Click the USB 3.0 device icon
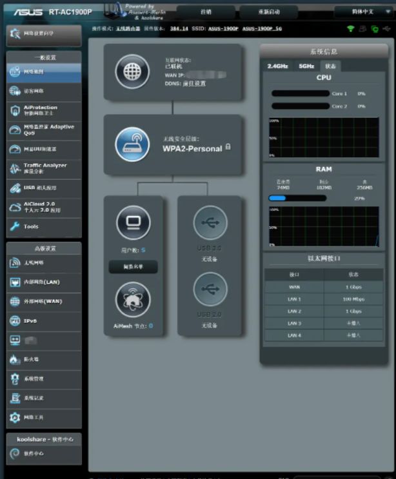The height and width of the screenshot is (479, 396). 210,222
